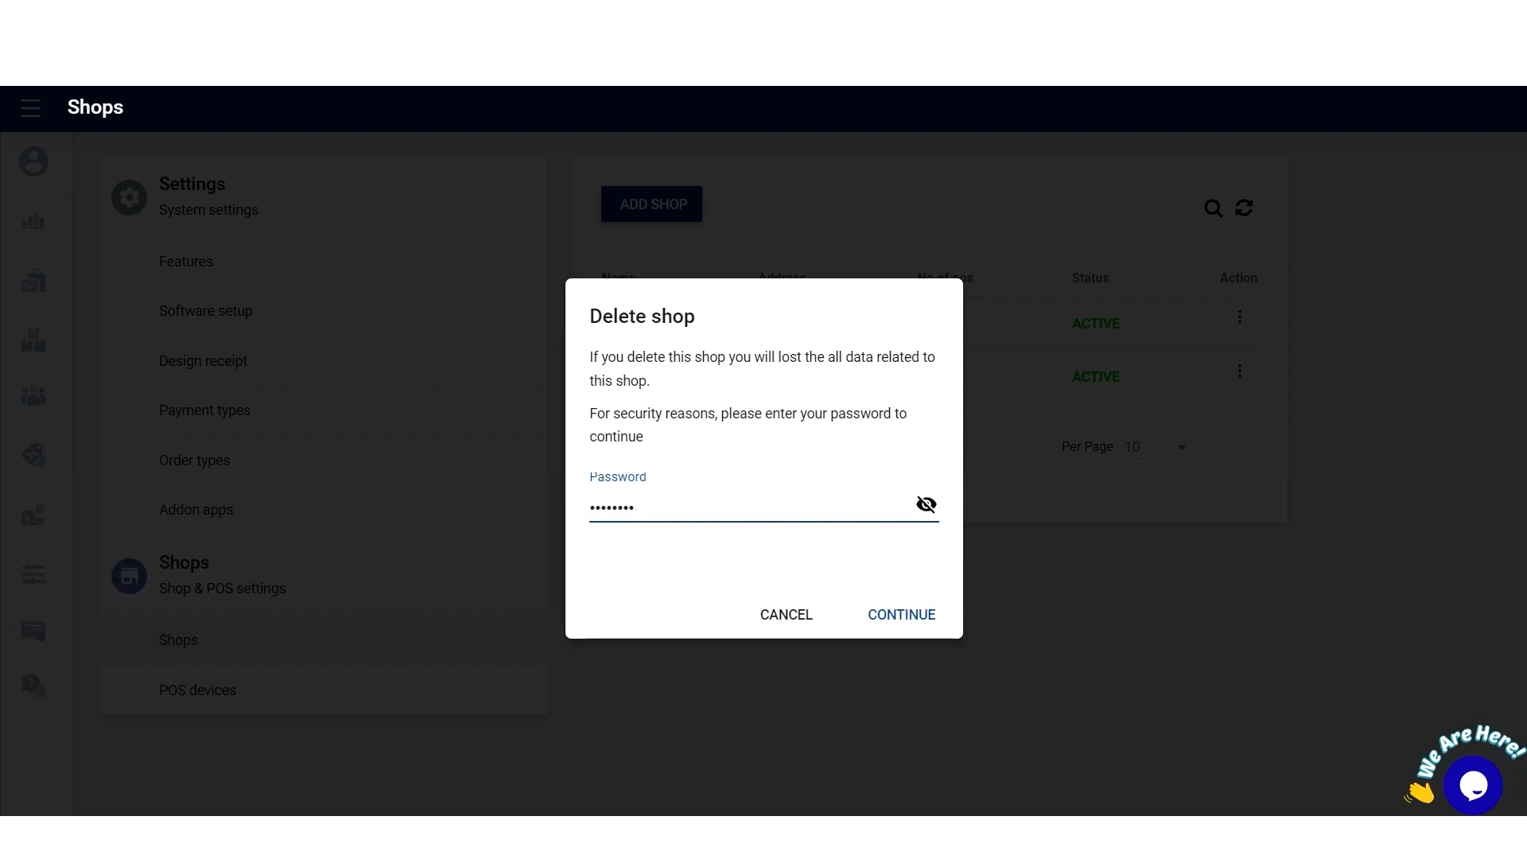Toggle password visibility eye icon

[926, 504]
